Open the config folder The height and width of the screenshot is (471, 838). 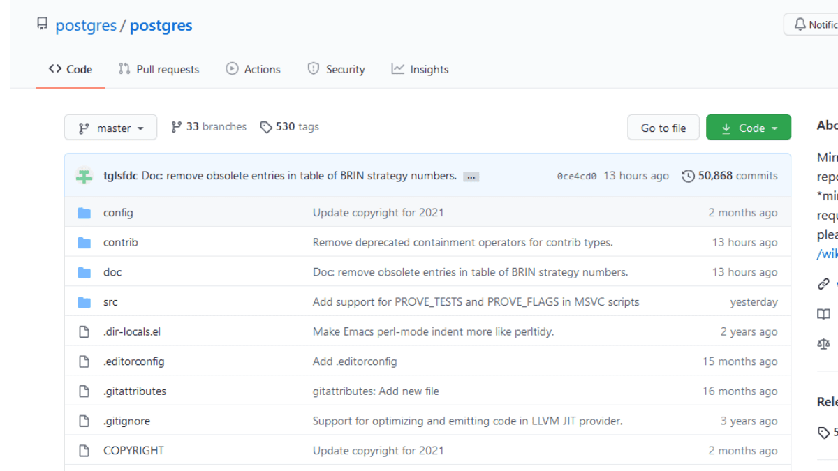pyautogui.click(x=118, y=213)
